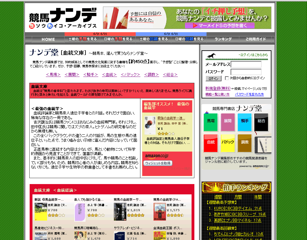Open 新規登録(無料) link
This screenshot has width=307, height=240.
(218, 88)
